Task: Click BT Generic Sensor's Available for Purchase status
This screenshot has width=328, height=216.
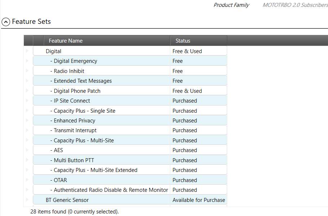Action: click(198, 200)
